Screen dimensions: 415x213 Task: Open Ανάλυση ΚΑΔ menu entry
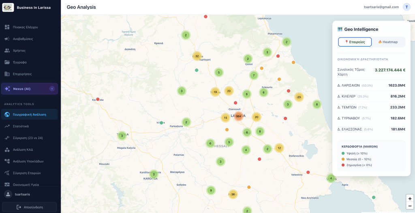(29, 150)
